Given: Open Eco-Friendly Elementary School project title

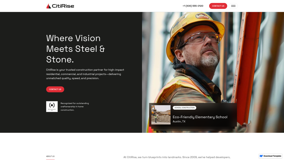Looking at the screenshot, I should coord(200,117).
